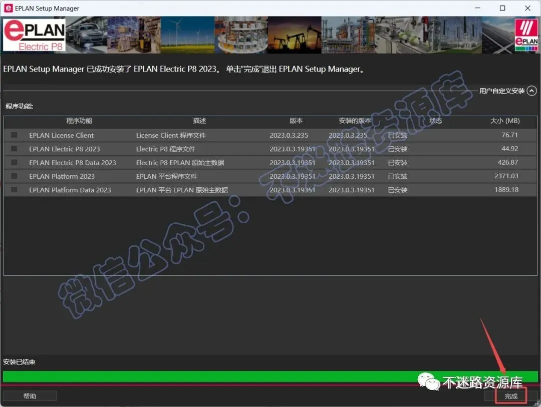Select the EPLAN Platform 2023 row name

[x=62, y=176]
